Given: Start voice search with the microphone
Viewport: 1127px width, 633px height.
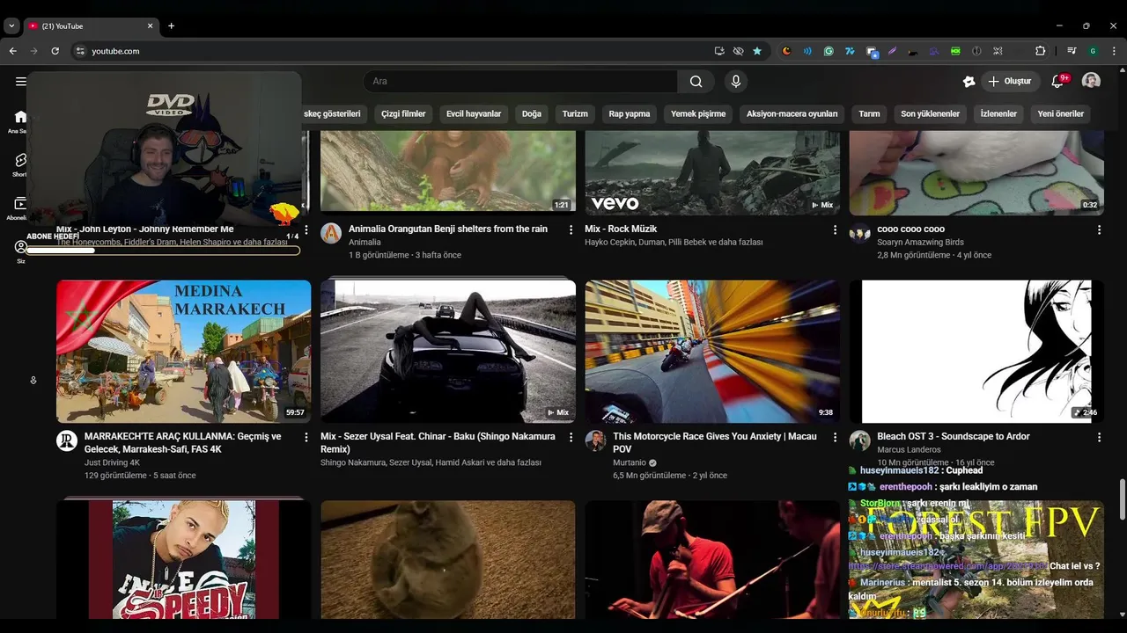Looking at the screenshot, I should [x=736, y=81].
